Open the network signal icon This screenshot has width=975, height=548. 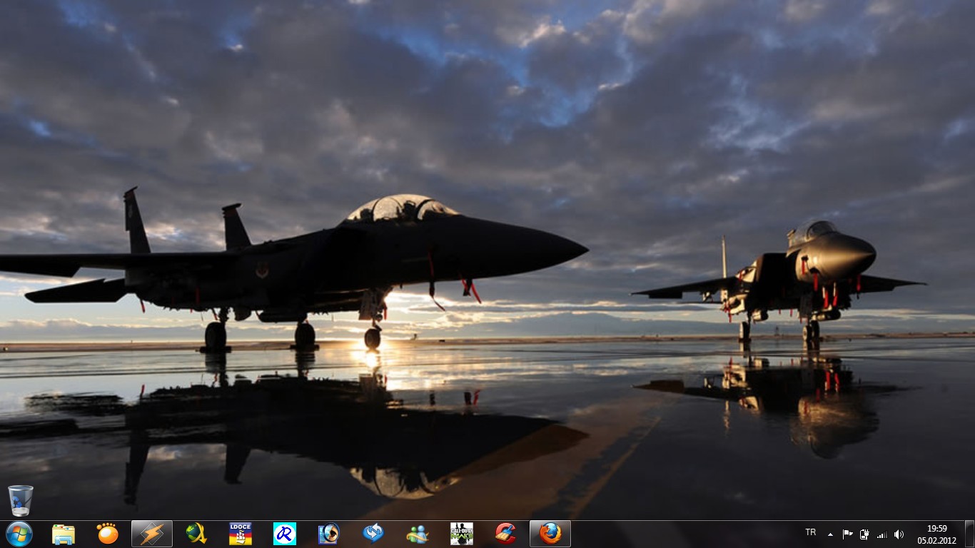(881, 534)
